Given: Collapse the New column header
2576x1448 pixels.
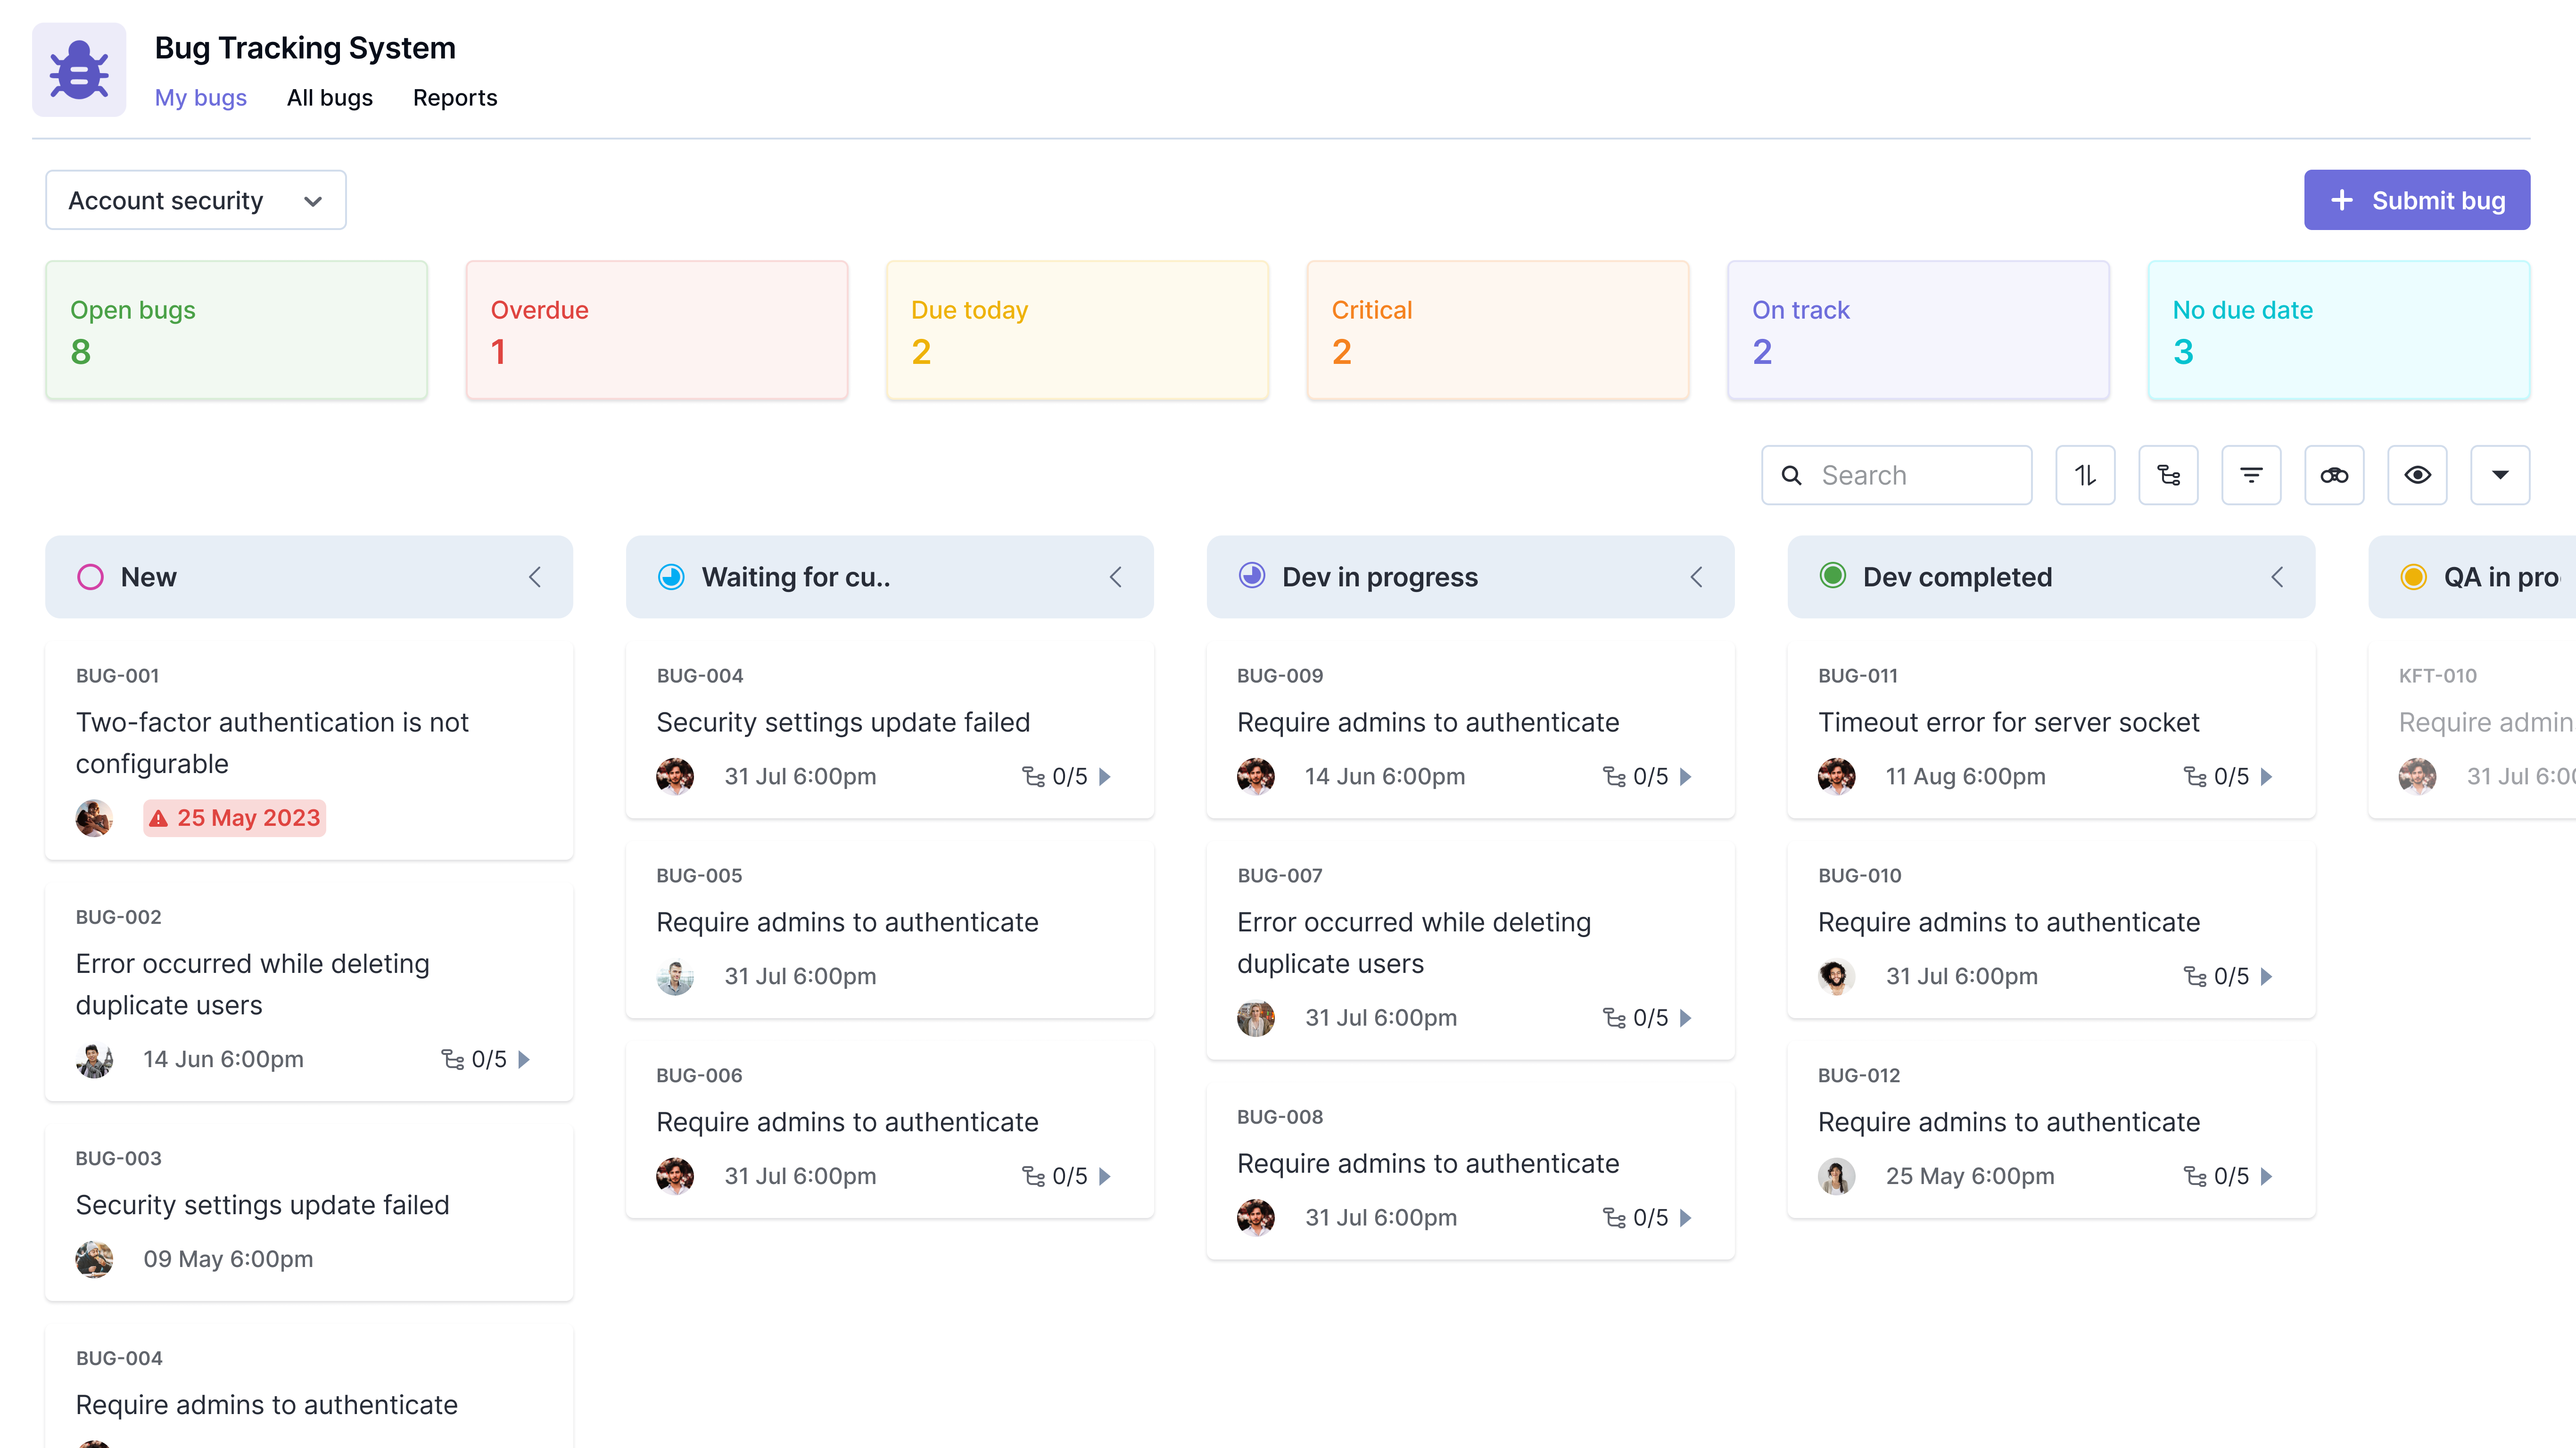Looking at the screenshot, I should [533, 576].
